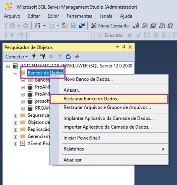
Task: Click the New Project toolbar icon
Action: (38, 25)
